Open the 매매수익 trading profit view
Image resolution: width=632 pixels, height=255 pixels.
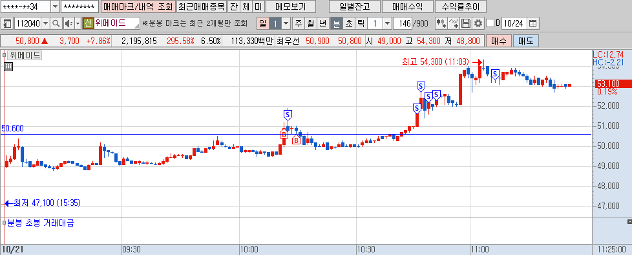click(408, 6)
